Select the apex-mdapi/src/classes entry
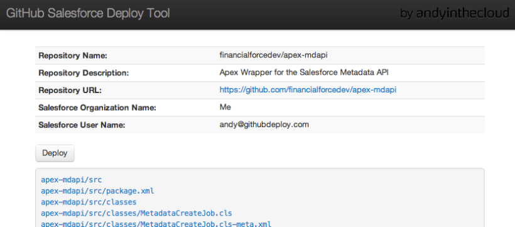Screen dimensions: 515x227 [x=89, y=202]
